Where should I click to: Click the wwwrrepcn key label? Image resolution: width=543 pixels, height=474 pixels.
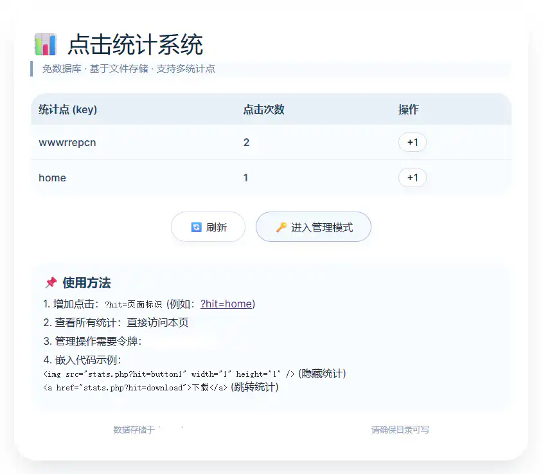point(66,142)
